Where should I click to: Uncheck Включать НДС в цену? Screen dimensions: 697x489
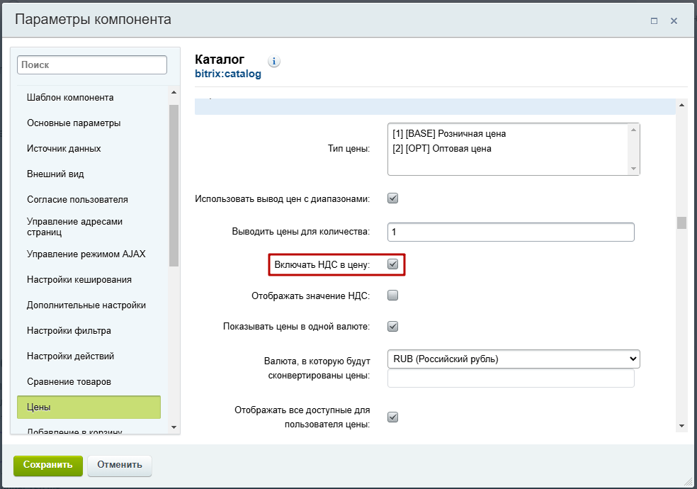(392, 264)
